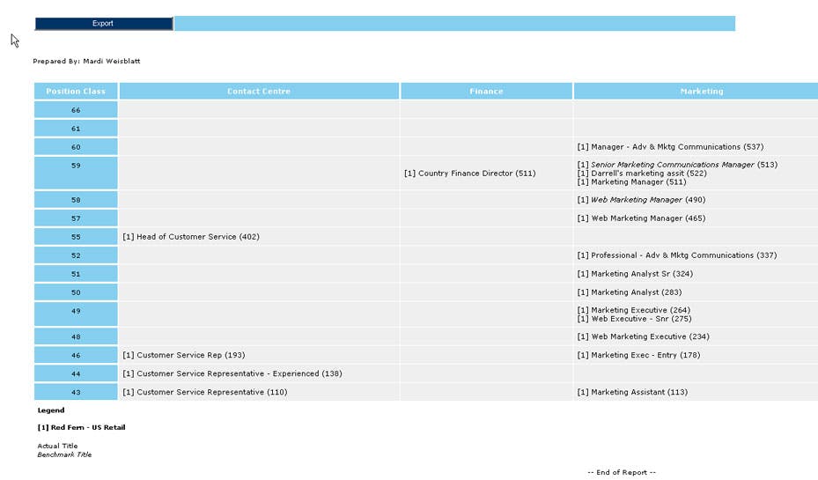This screenshot has width=818, height=480.
Task: Click position class 52 row label
Action: 76,255
